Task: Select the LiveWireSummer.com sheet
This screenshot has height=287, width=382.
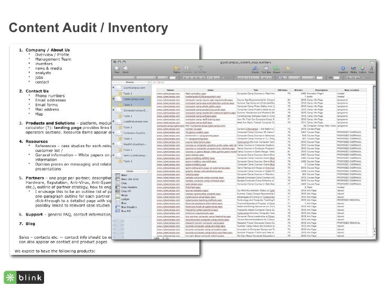Action: 132,121
